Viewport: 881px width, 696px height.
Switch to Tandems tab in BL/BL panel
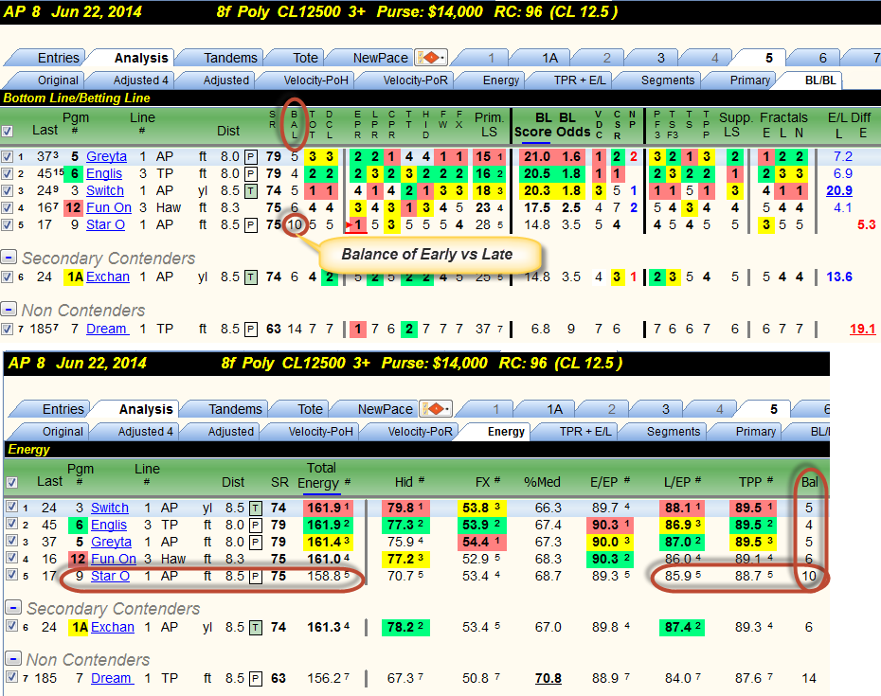click(x=230, y=58)
